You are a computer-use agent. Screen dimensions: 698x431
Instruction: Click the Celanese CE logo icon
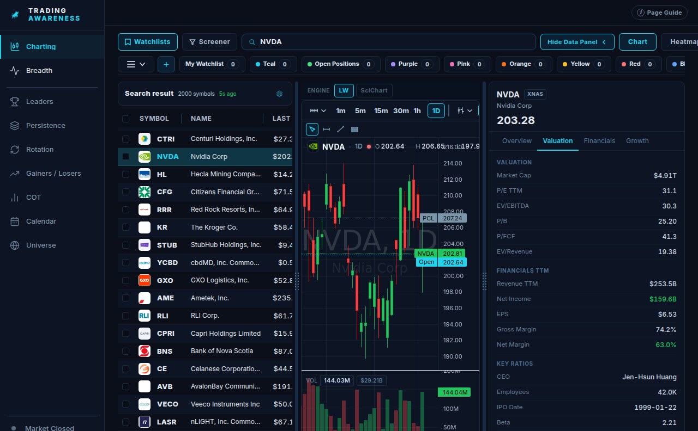click(x=145, y=369)
